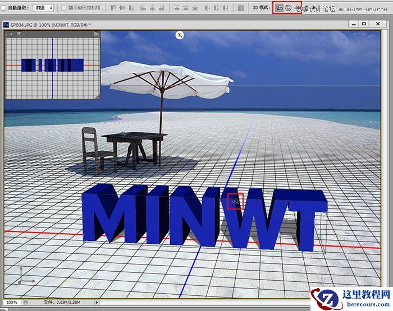Click the align top edges icon
Image resolution: width=393 pixels, height=311 pixels.
pos(113,8)
